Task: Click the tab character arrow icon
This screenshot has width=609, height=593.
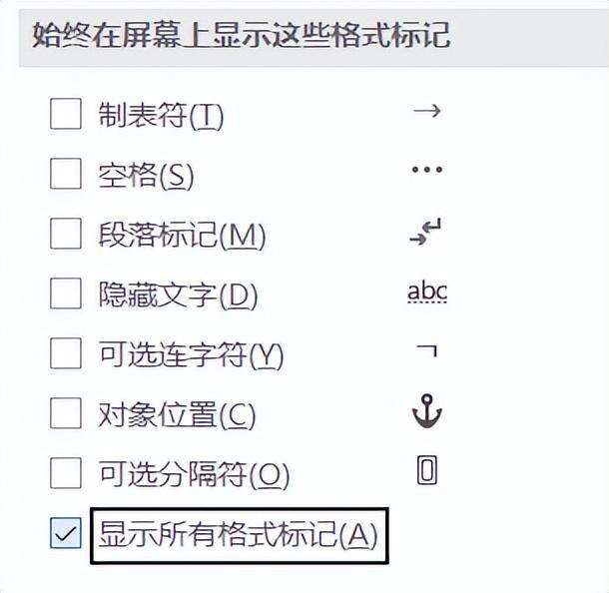Action: [x=427, y=112]
